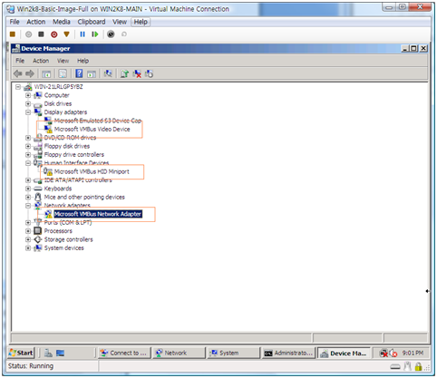Click the Uninstall device icon
The width and height of the screenshot is (437, 378).
click(x=137, y=73)
